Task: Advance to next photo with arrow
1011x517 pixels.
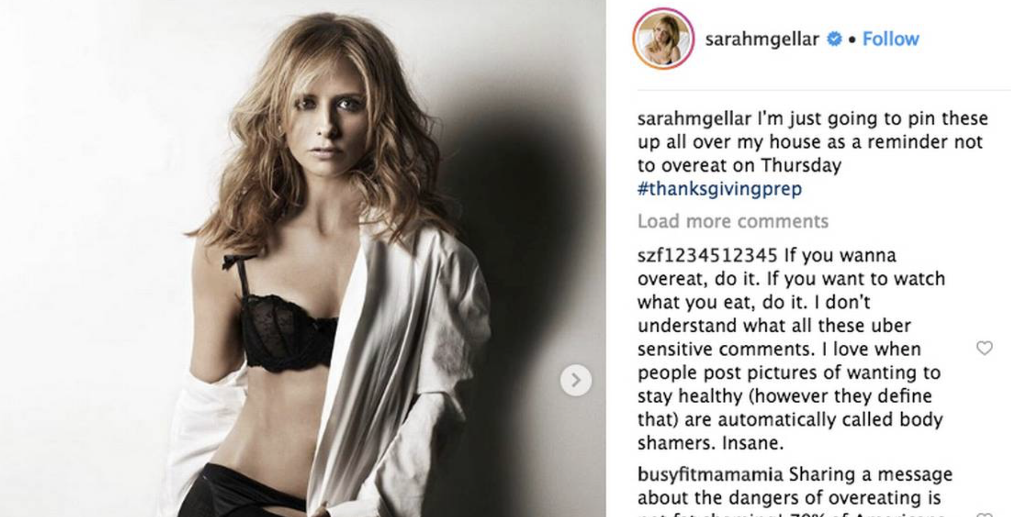Action: pyautogui.click(x=576, y=380)
